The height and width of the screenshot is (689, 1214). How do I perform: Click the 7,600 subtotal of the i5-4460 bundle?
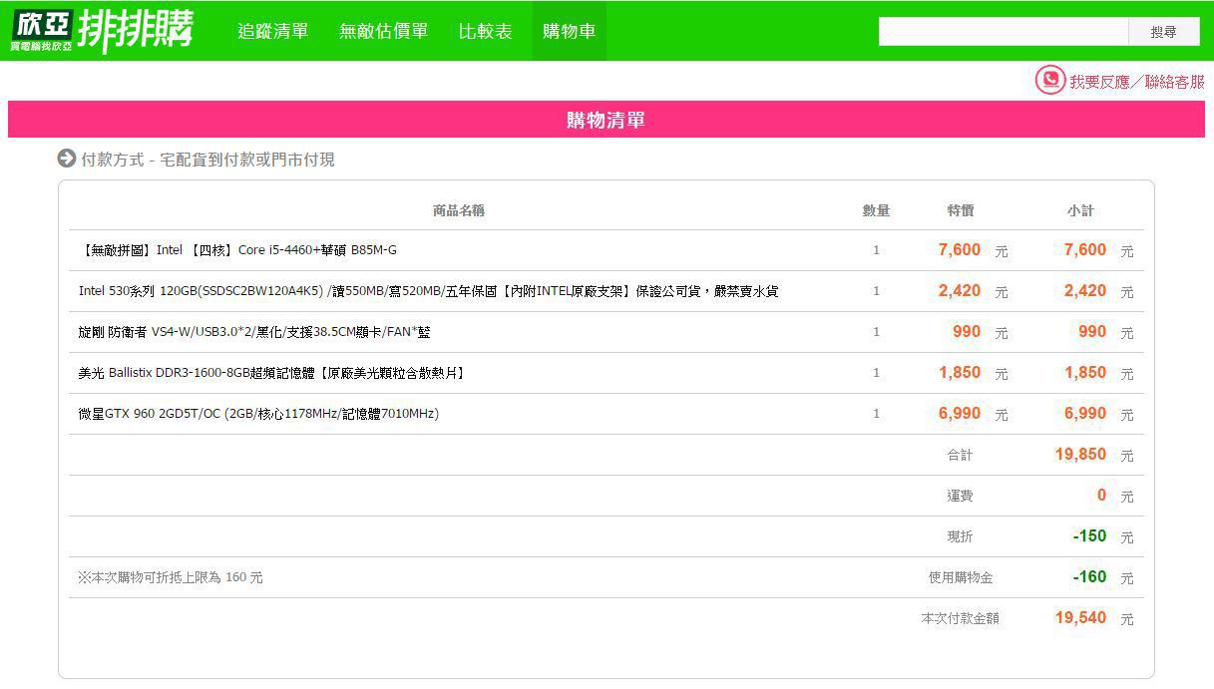pyautogui.click(x=1085, y=250)
